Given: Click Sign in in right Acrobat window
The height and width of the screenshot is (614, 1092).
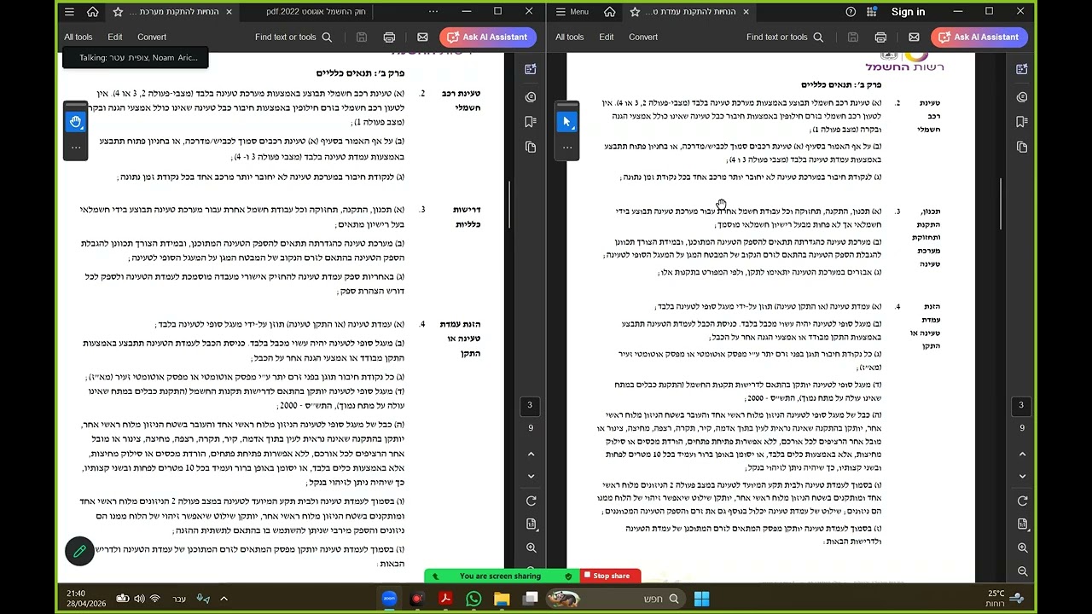Looking at the screenshot, I should [x=908, y=12].
